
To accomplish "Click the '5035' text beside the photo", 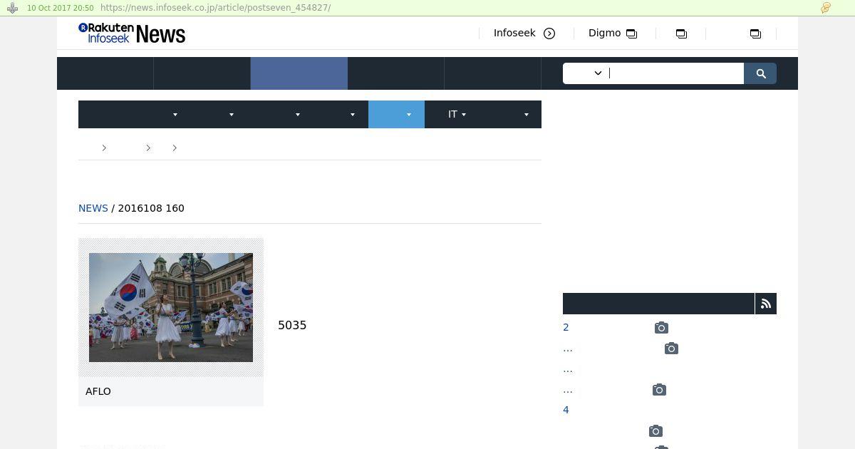I will point(292,325).
